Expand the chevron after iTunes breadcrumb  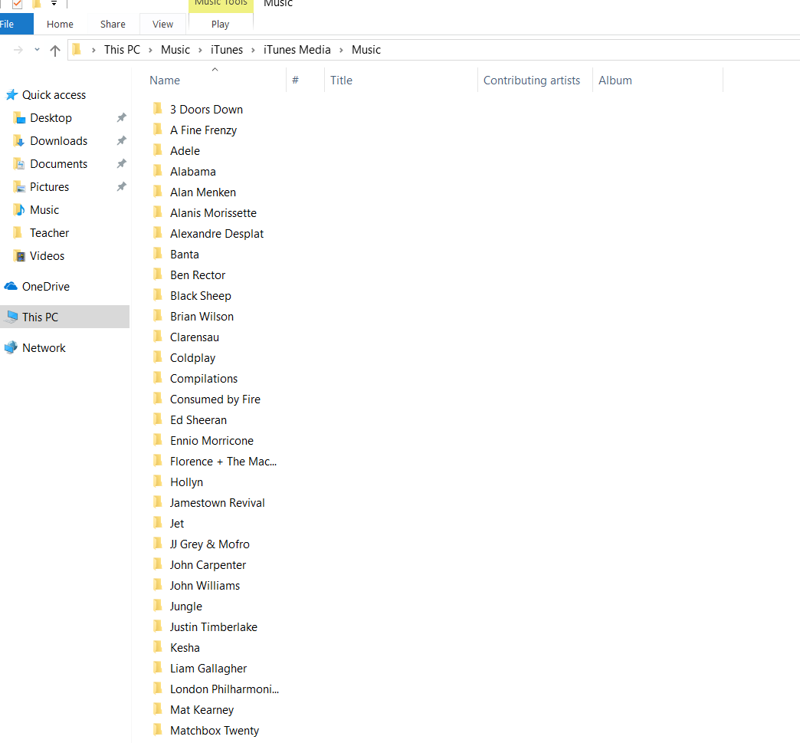[253, 50]
